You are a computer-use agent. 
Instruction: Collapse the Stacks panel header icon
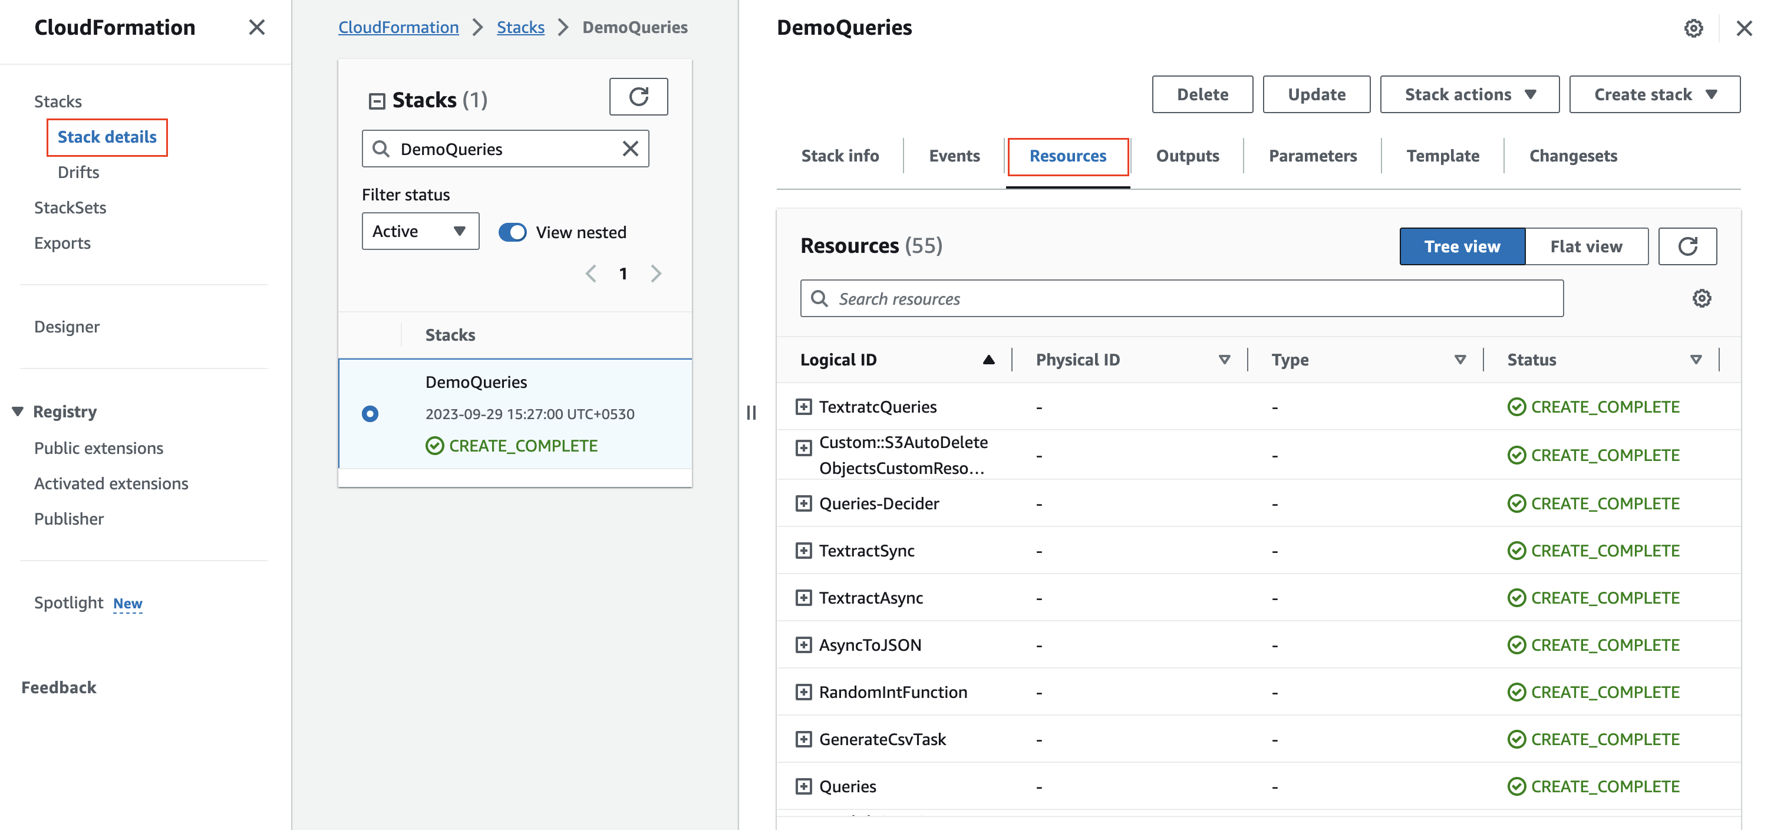(377, 101)
